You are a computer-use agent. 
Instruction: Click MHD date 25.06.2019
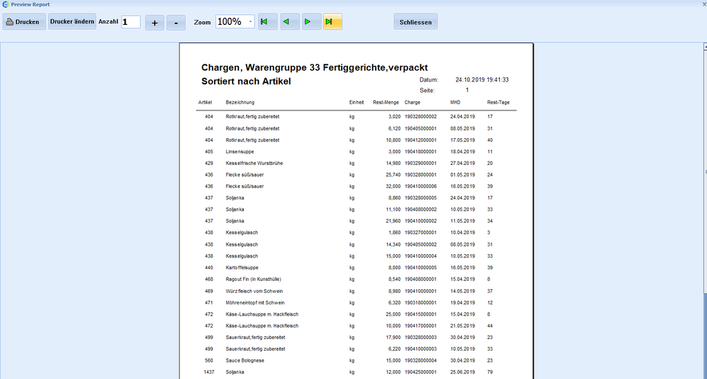click(463, 372)
